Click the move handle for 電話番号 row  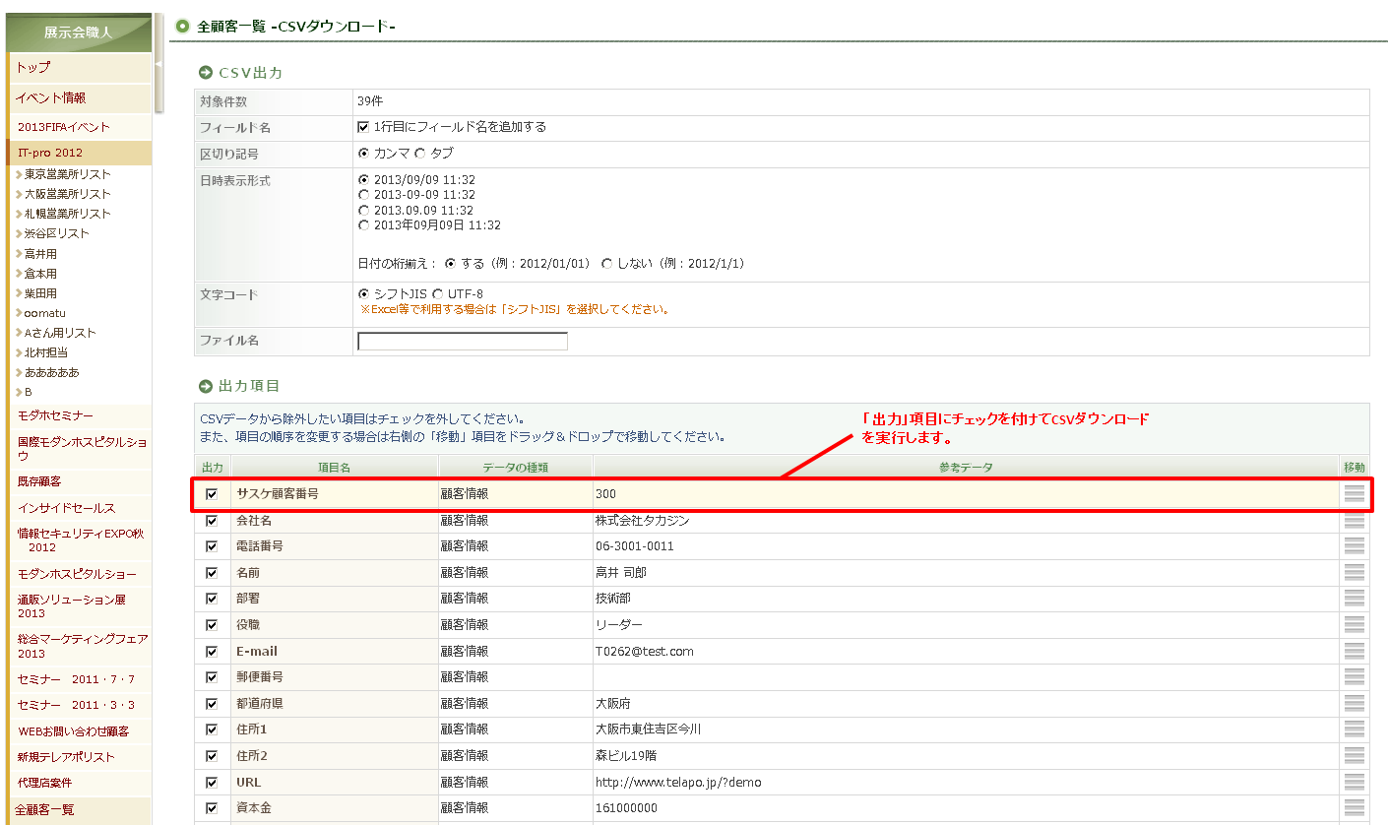(x=1354, y=546)
